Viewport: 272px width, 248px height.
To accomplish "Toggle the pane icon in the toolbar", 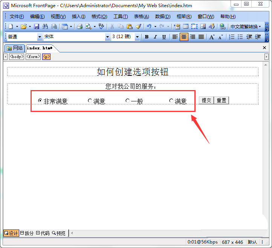I will [x=65, y=26].
